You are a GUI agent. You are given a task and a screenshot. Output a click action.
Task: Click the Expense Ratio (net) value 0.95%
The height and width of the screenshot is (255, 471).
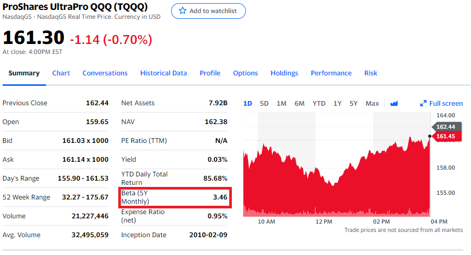218,216
